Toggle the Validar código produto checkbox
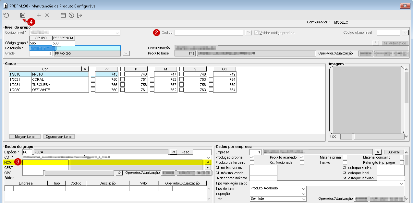The image size is (413, 203). [x=257, y=33]
